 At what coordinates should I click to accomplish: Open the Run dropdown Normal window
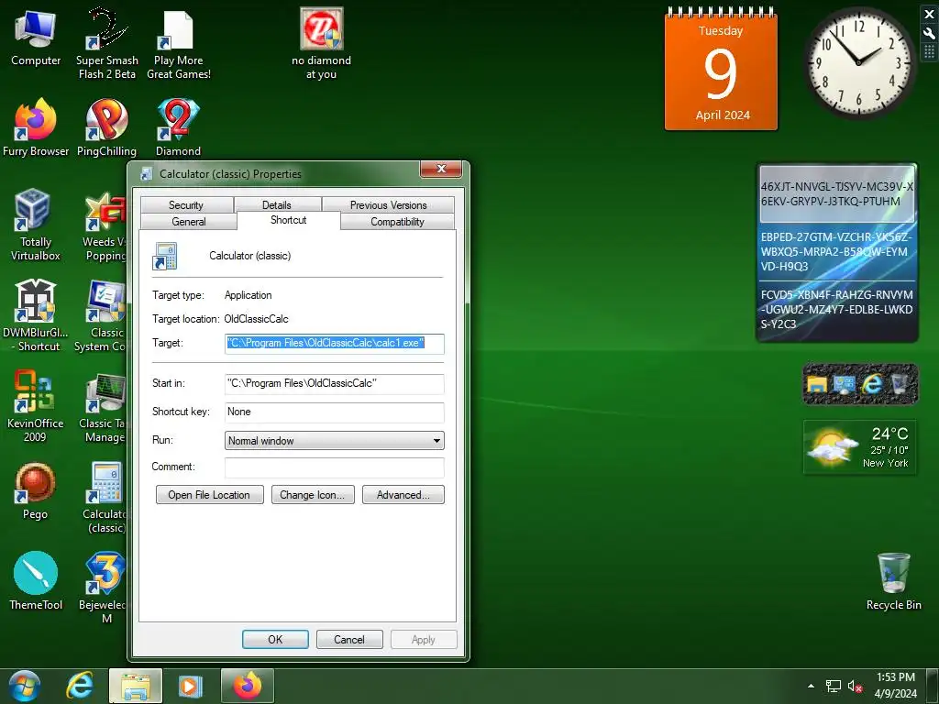coord(334,441)
